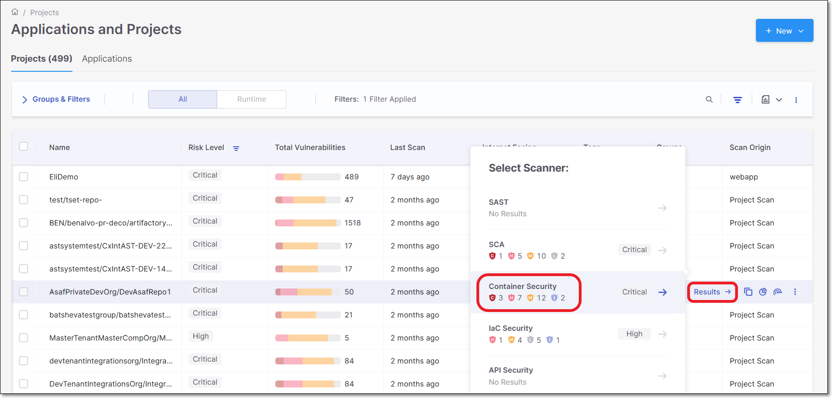
Task: Check the astsystemtest/CxIntAST-DEV-14 checkbox
Action: pyautogui.click(x=24, y=269)
